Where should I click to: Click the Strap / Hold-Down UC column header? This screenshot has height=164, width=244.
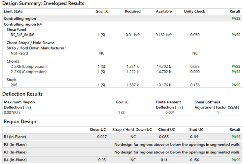(x=132, y=130)
